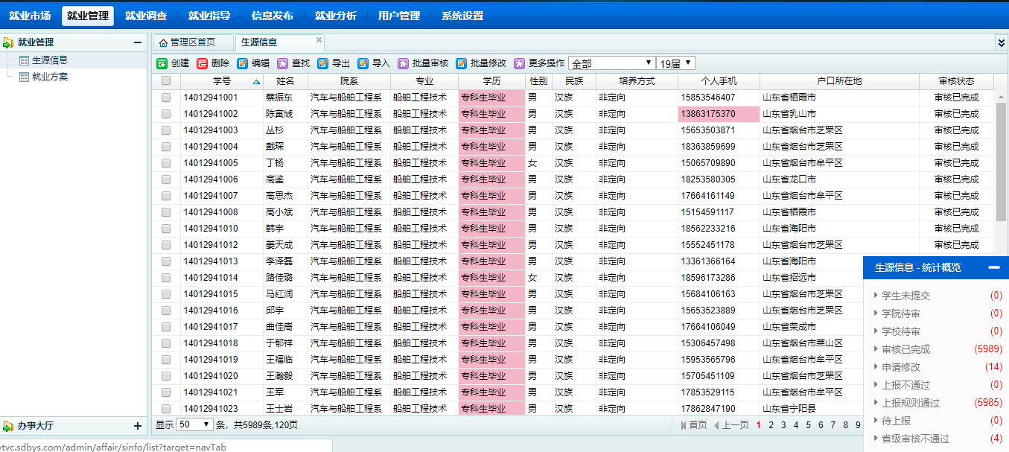
Task: Go to page 2 in pagination
Action: tap(771, 425)
